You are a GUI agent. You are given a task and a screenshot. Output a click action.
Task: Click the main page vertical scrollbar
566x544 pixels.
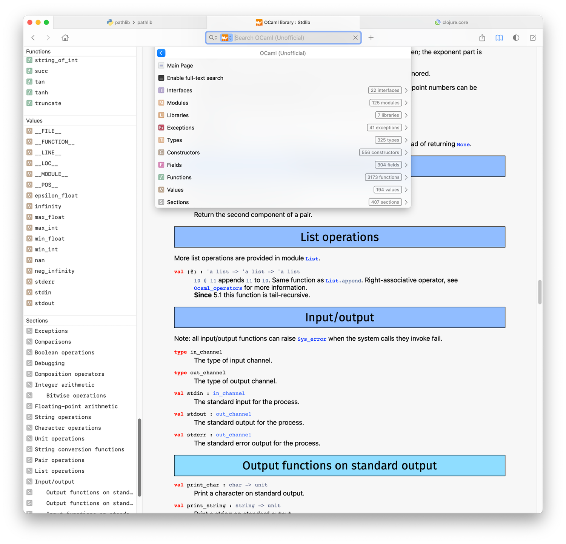(x=540, y=292)
